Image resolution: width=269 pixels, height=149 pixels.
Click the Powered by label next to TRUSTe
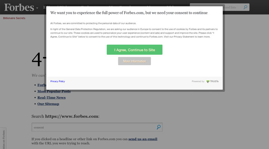coord(198,81)
